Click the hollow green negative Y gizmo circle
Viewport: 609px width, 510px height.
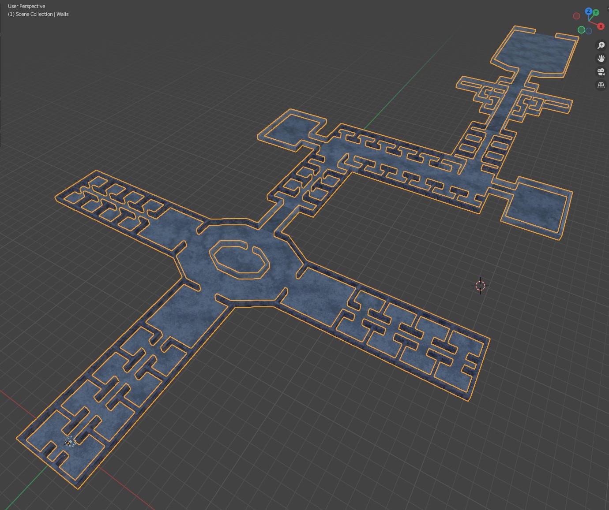[x=581, y=30]
